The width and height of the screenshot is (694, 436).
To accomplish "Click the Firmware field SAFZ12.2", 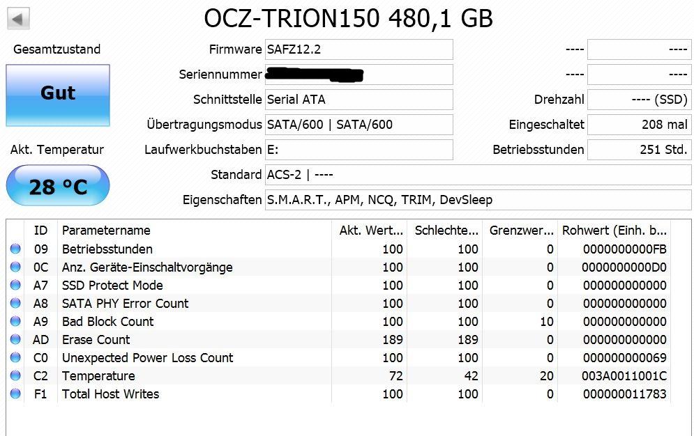I will point(359,49).
